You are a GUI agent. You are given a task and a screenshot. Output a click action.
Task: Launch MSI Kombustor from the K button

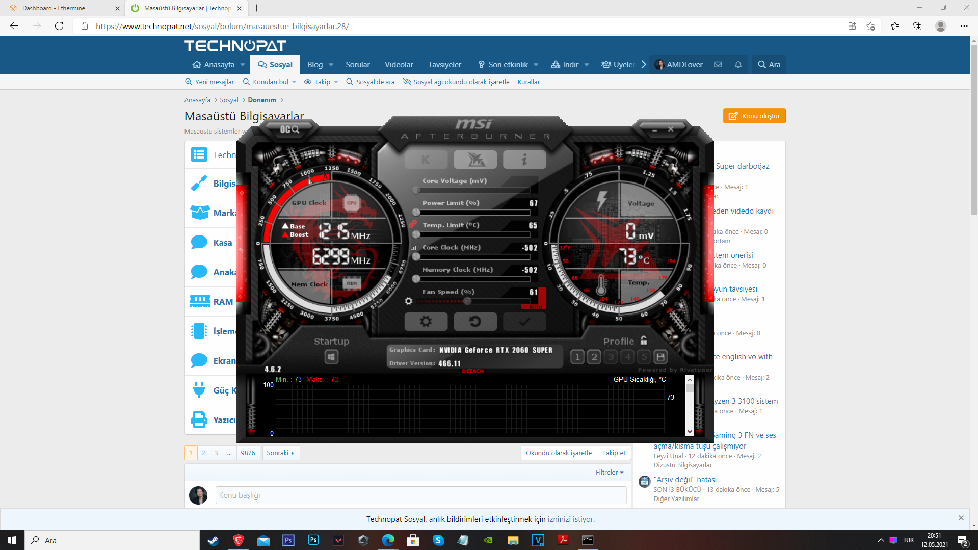coord(426,160)
